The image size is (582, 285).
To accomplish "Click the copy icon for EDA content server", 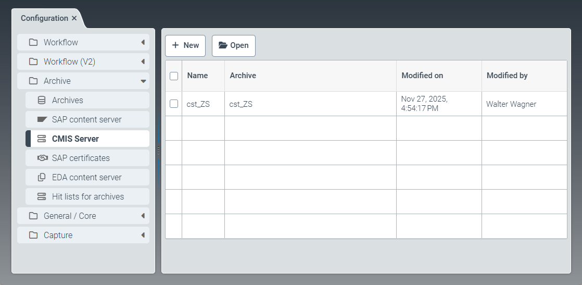I will (42, 177).
